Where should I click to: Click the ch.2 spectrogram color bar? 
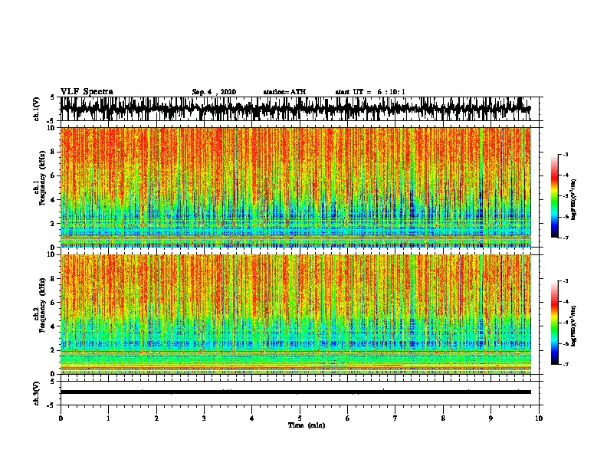tap(555, 323)
